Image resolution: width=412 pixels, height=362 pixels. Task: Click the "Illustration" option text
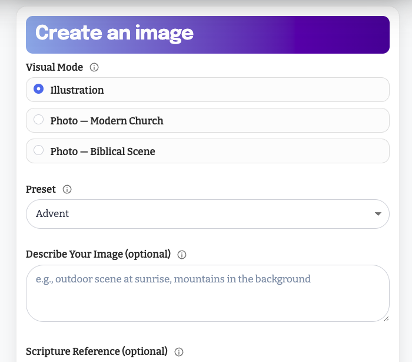[77, 90]
